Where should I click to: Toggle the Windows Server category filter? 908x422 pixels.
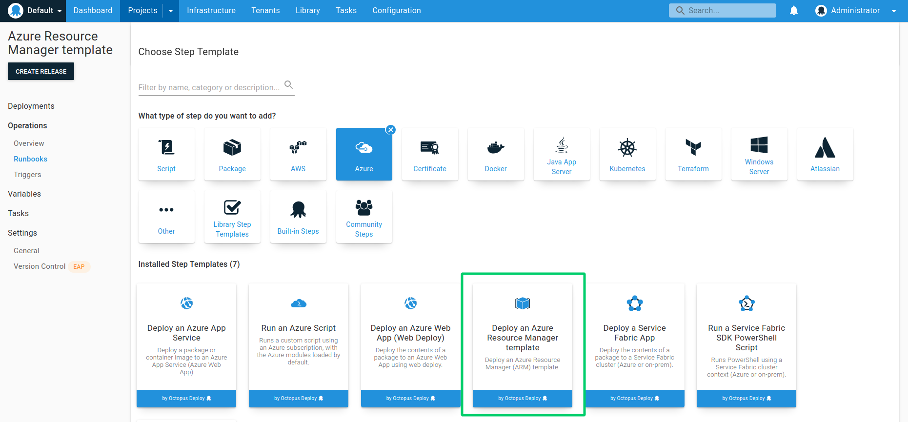759,154
